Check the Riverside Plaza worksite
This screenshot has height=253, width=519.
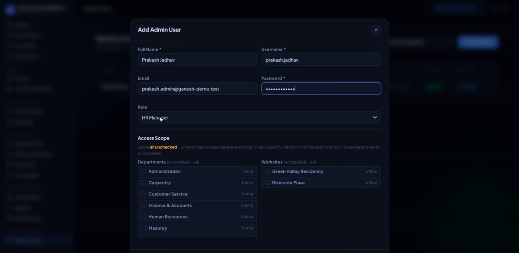pos(267,183)
